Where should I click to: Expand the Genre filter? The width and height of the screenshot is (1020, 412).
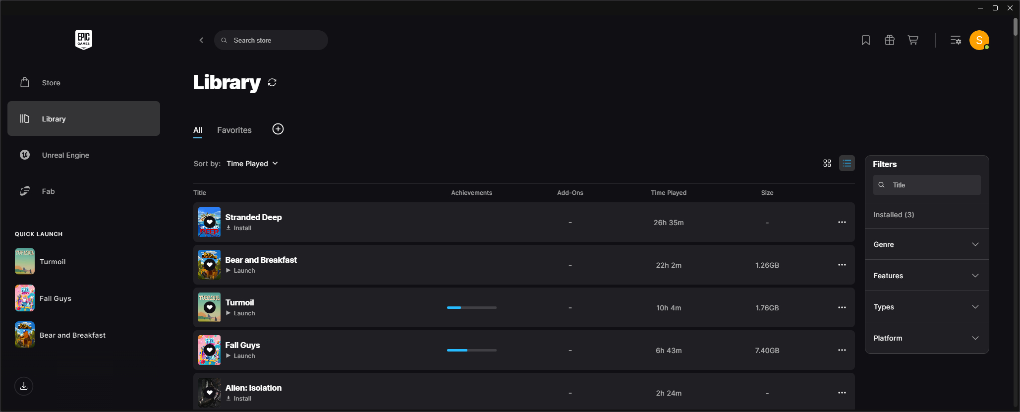click(x=927, y=244)
